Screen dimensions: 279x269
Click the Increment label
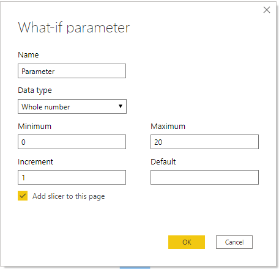click(x=35, y=161)
